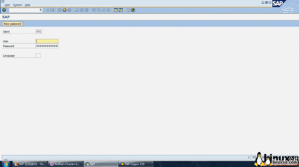Click the Last Page toolbar icon
299x167 pixels.
[x=108, y=10]
